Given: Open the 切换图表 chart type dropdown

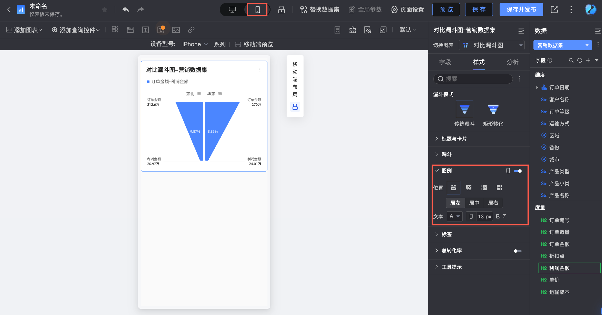Looking at the screenshot, I should [492, 45].
